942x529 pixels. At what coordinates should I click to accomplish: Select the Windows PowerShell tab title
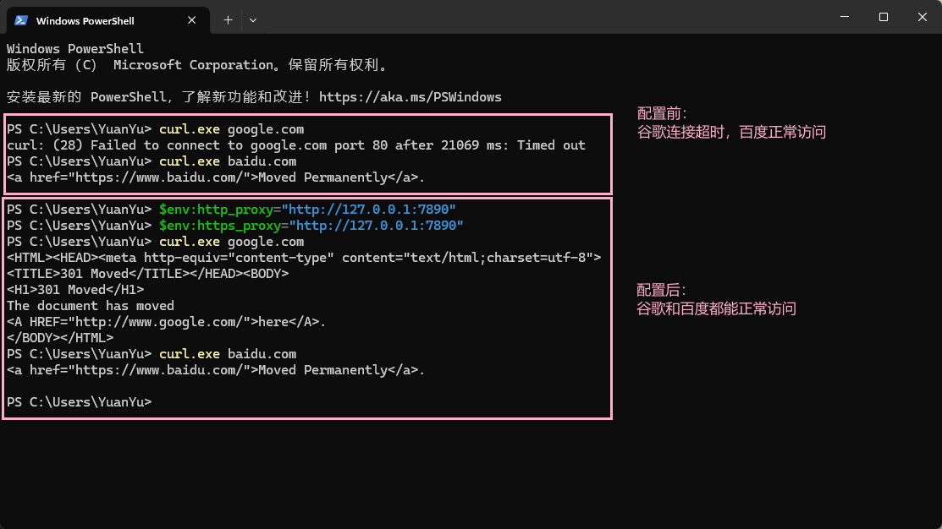coord(85,20)
